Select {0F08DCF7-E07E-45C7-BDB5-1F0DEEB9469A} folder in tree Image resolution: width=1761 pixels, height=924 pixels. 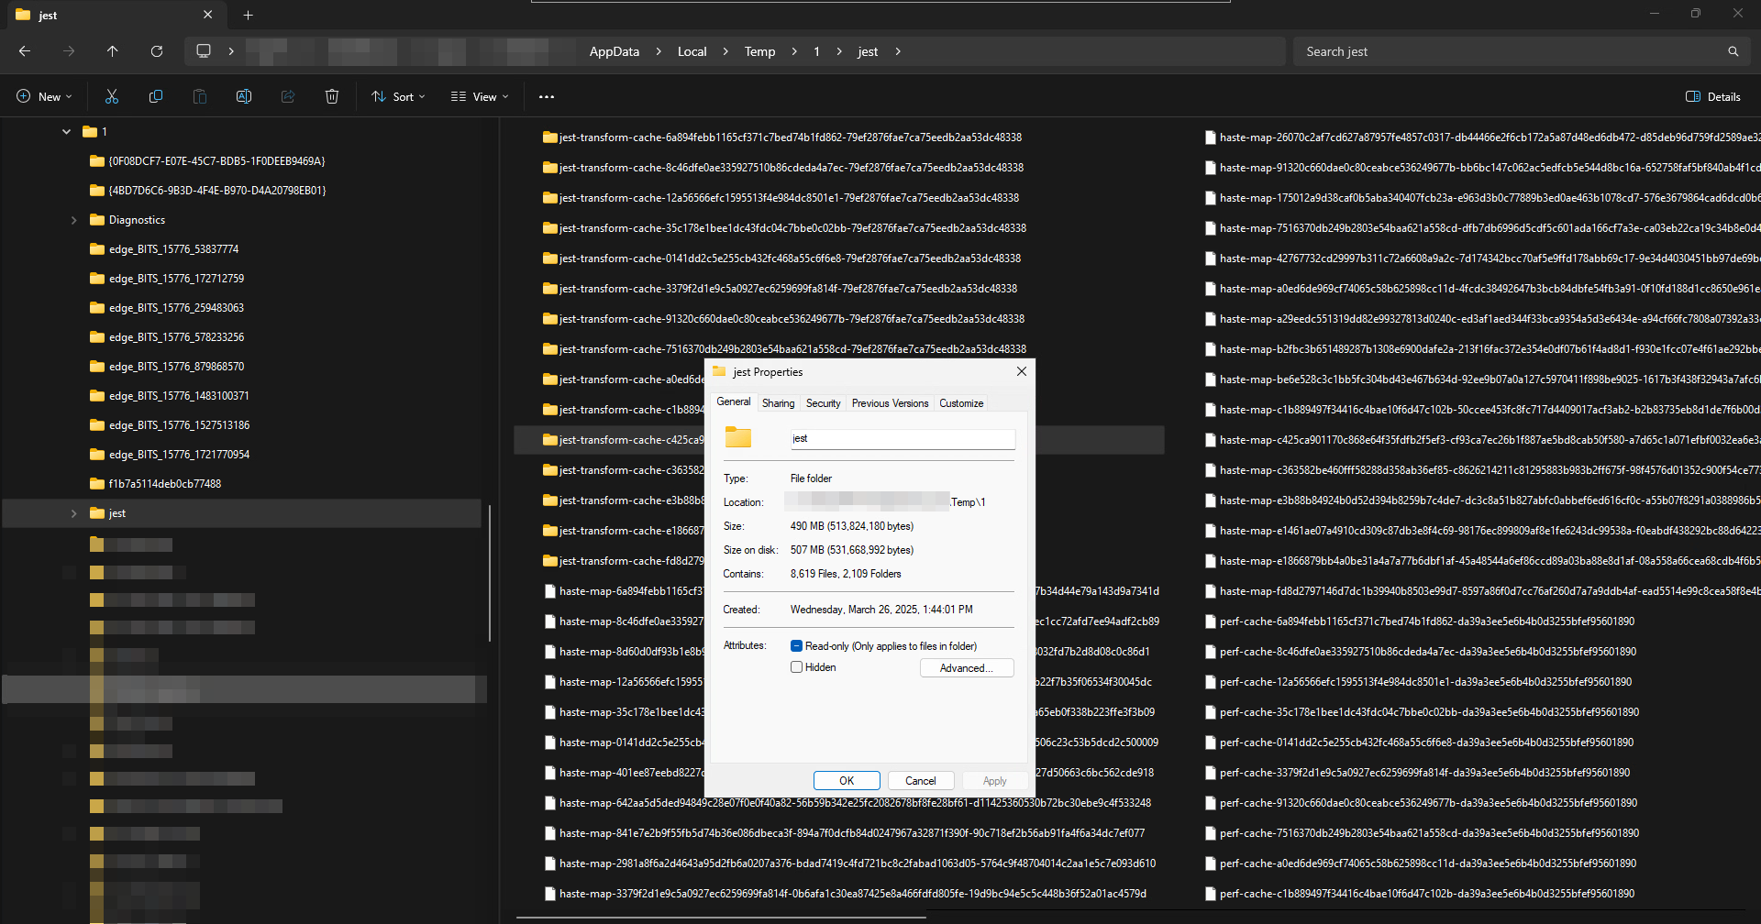(216, 161)
